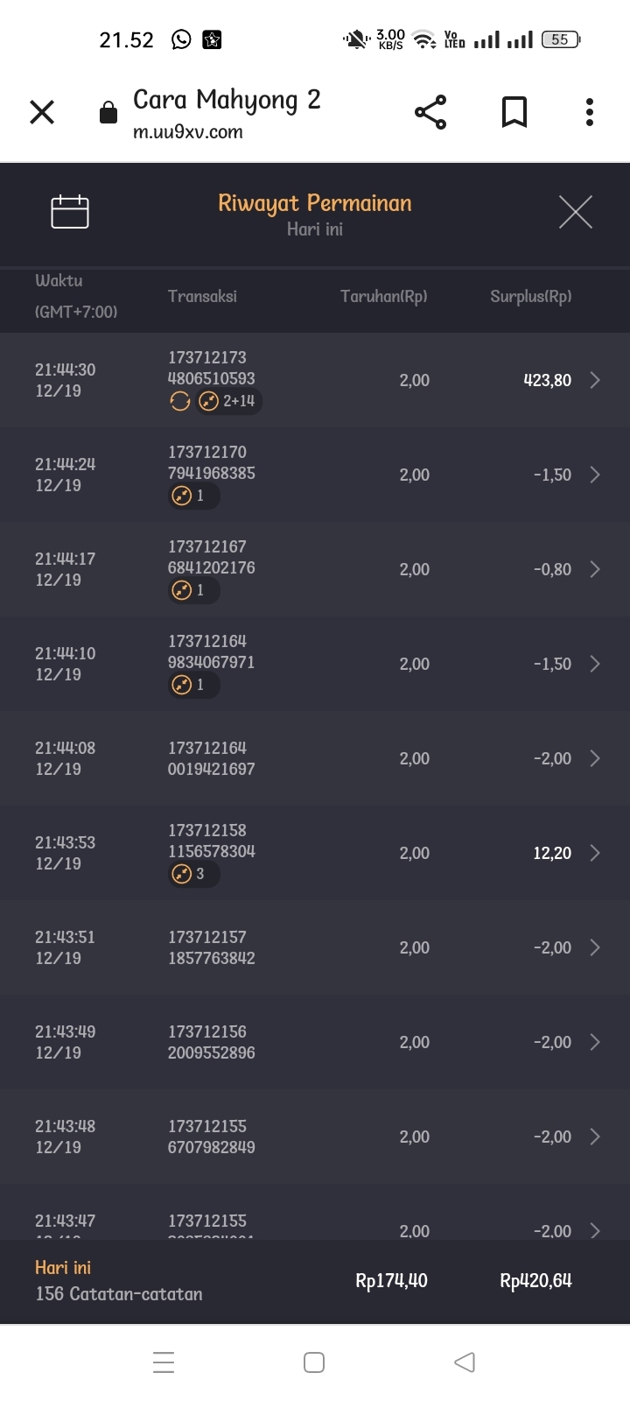Tap the 2+14 badge in first row
630x1401 pixels.
click(229, 401)
